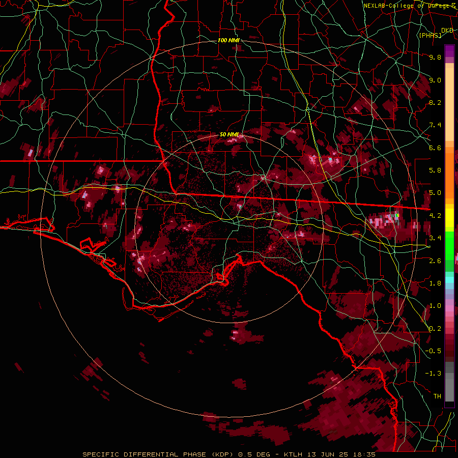Viewport: 458px width, 458px height.
Task: Pick the orange color bar segment
Action: pos(449,176)
